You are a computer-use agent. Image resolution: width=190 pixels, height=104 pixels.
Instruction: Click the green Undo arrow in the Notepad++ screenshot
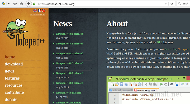pyautogui.click(x=161, y=84)
